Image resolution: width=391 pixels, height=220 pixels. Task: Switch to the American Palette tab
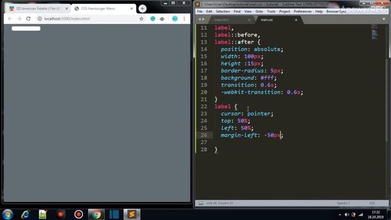(x=38, y=9)
